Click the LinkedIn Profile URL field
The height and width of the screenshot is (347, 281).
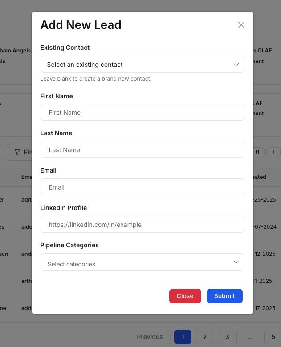pos(142,225)
